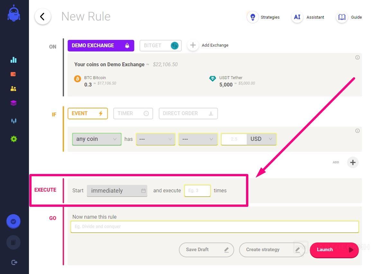Viewport: 386px width, 274px height.
Task: Switch to the DIRECT ORDER tab
Action: click(188, 114)
